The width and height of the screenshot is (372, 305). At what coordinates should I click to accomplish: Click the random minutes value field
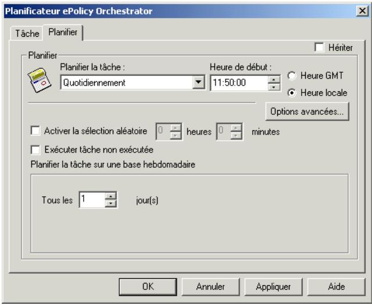(x=223, y=132)
